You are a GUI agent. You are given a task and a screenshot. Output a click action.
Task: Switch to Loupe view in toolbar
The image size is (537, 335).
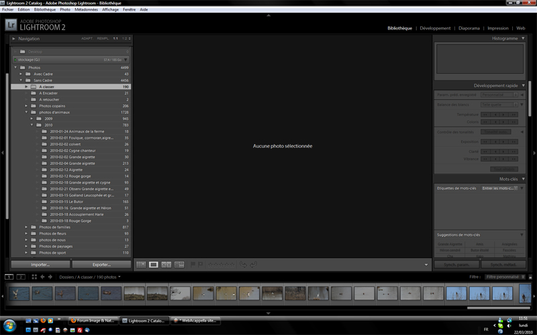tap(154, 265)
